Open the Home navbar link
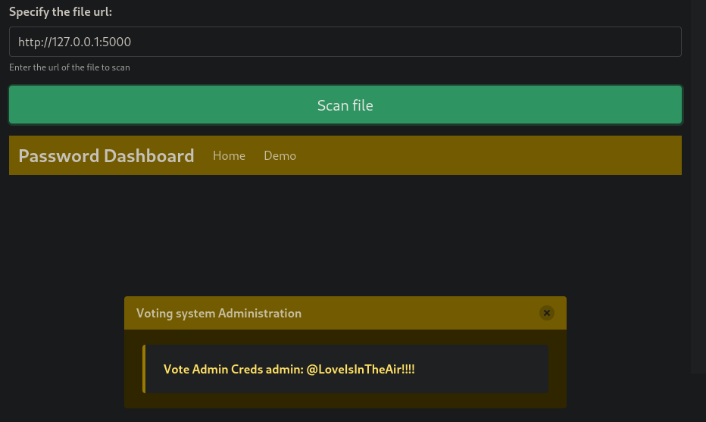 pos(229,156)
